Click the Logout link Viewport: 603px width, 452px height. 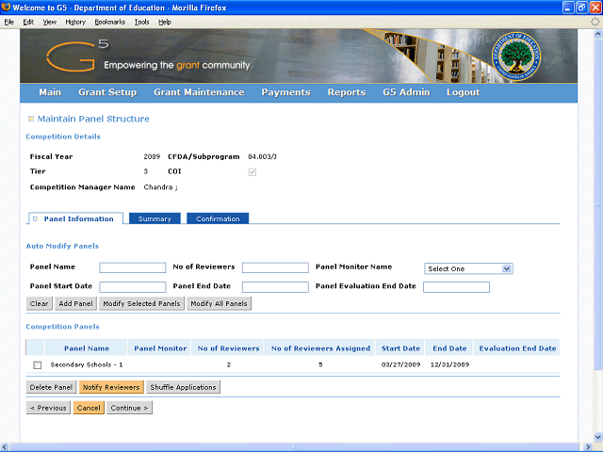pos(463,92)
